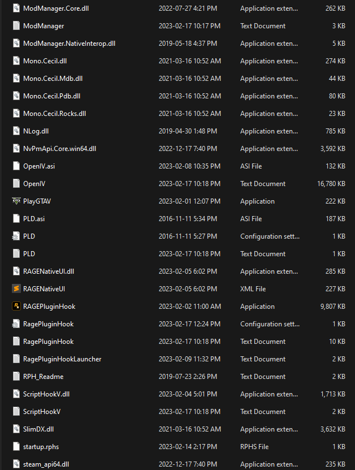The image size is (355, 470).
Task: Select the RAGEPluginHook application name
Action: (49, 307)
